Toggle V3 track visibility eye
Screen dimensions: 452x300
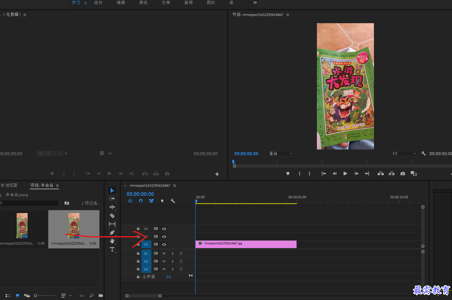coord(164,229)
